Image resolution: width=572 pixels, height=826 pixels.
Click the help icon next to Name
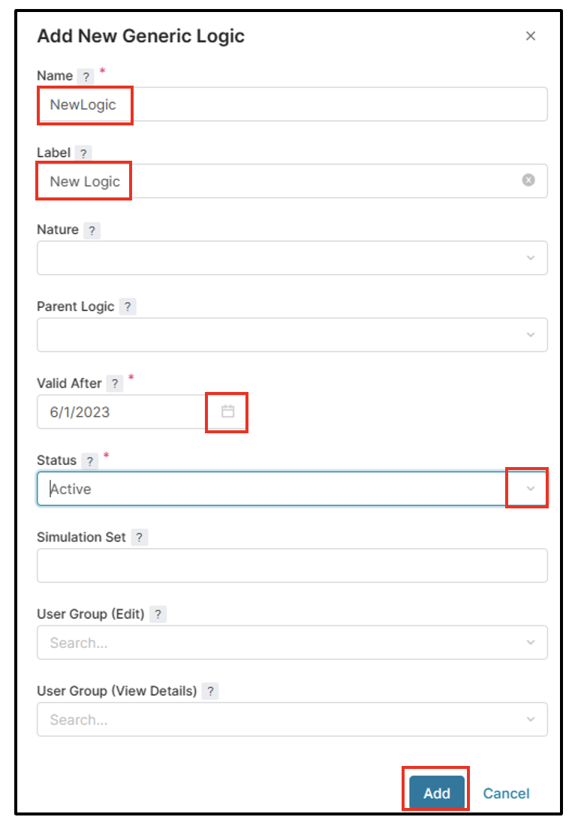(x=86, y=77)
